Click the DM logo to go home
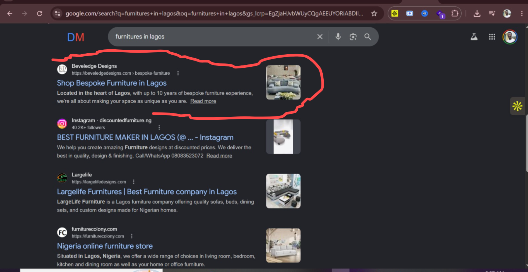Image resolution: width=528 pixels, height=272 pixels. (x=76, y=37)
